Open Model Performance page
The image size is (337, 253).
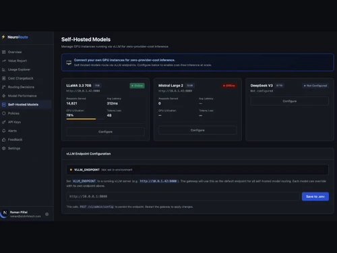[x=26, y=96]
